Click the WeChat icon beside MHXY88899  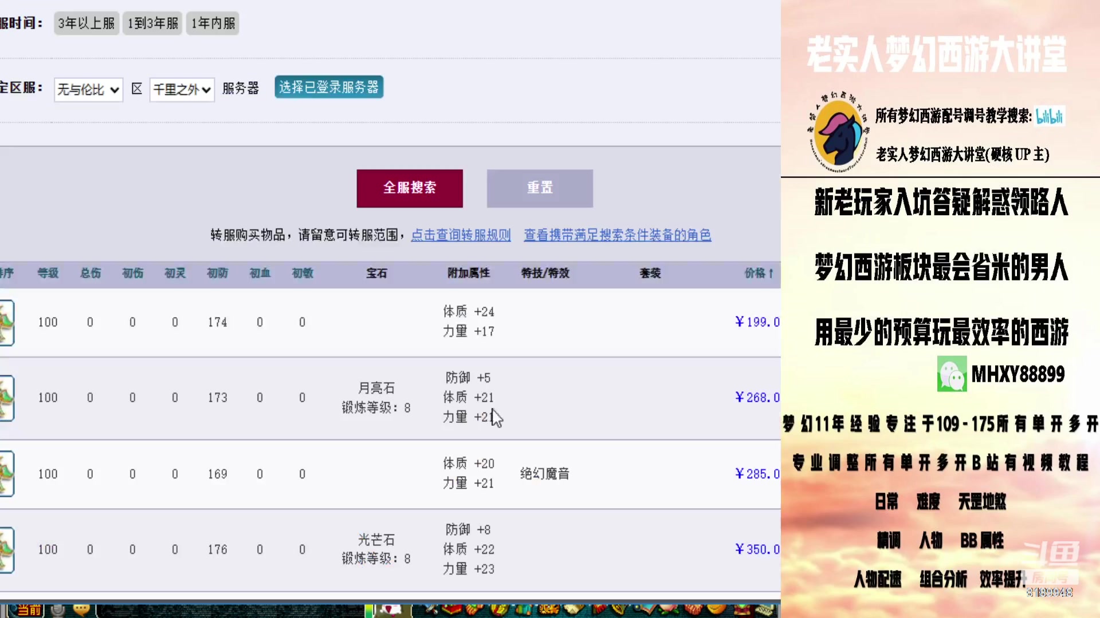tap(952, 374)
